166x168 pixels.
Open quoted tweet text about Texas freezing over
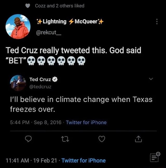pyautogui.click(x=81, y=104)
